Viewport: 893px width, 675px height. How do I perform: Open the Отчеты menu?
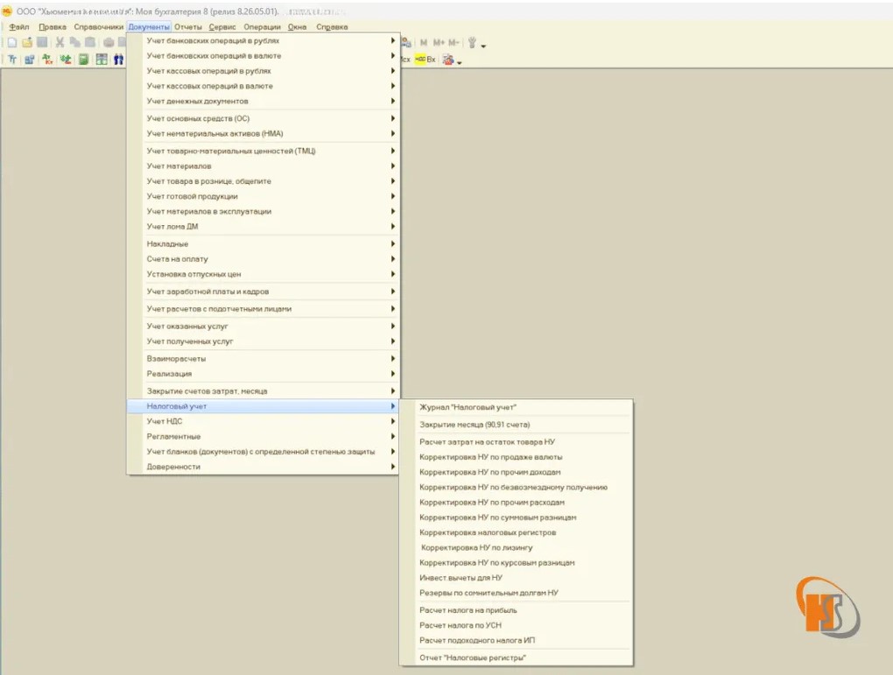click(188, 27)
